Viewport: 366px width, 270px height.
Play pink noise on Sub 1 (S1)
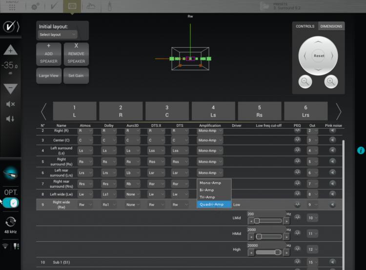click(x=332, y=262)
